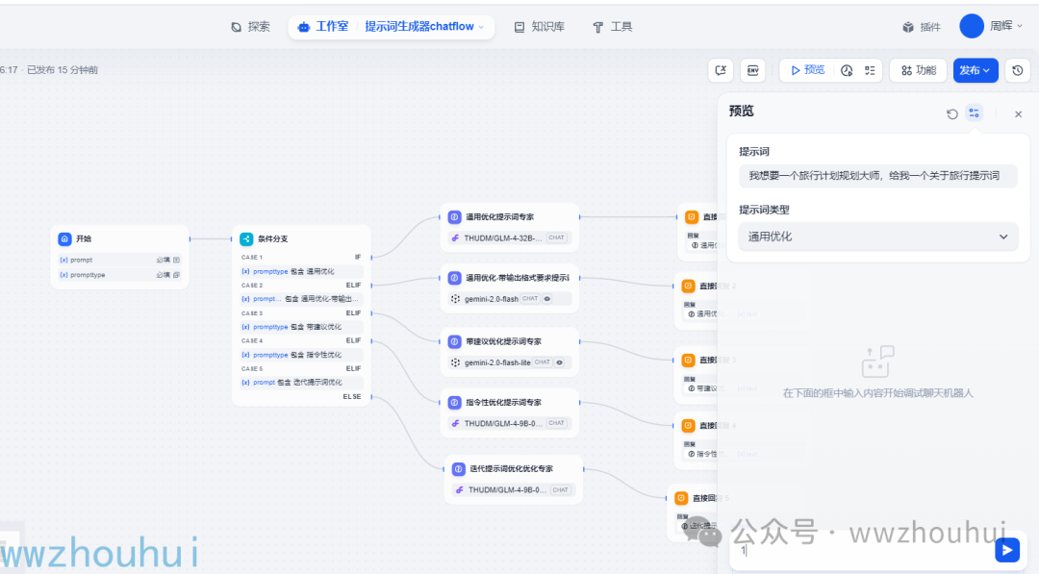
Task: Click the vision eye icon on gemini-2.0-flash
Action: click(547, 299)
